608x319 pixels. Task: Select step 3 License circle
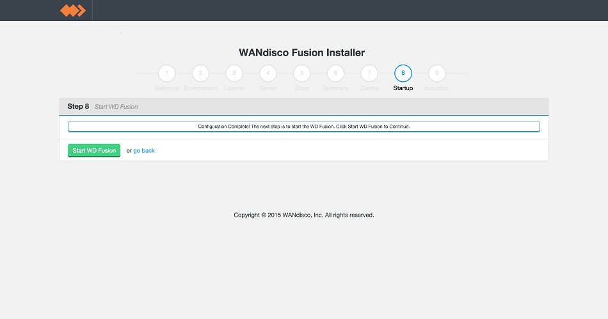click(x=234, y=73)
